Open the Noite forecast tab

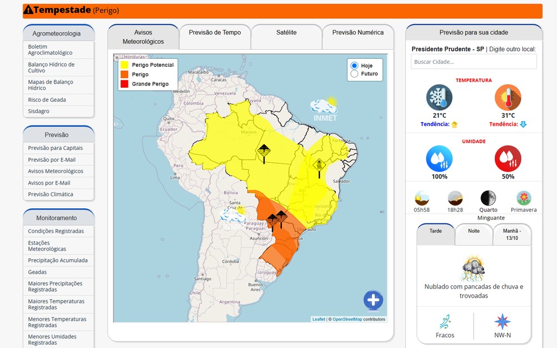[x=474, y=231]
